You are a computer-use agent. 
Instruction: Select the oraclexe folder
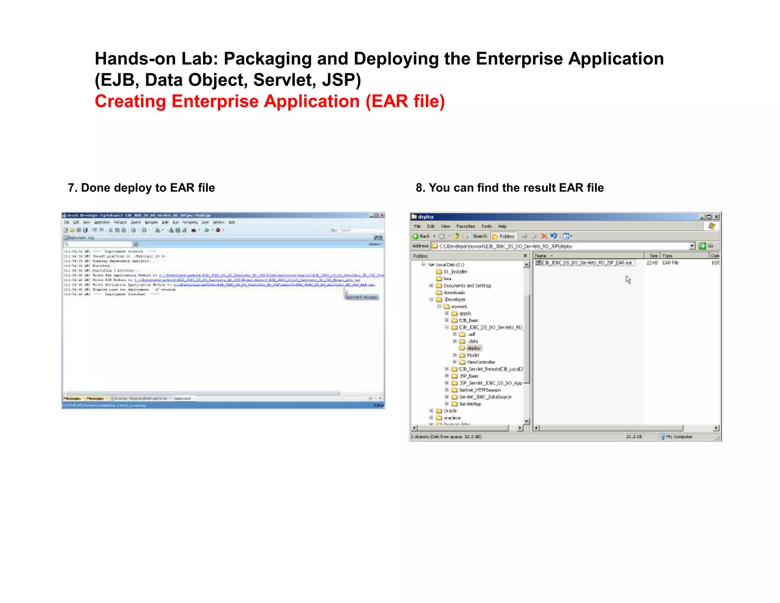point(448,418)
